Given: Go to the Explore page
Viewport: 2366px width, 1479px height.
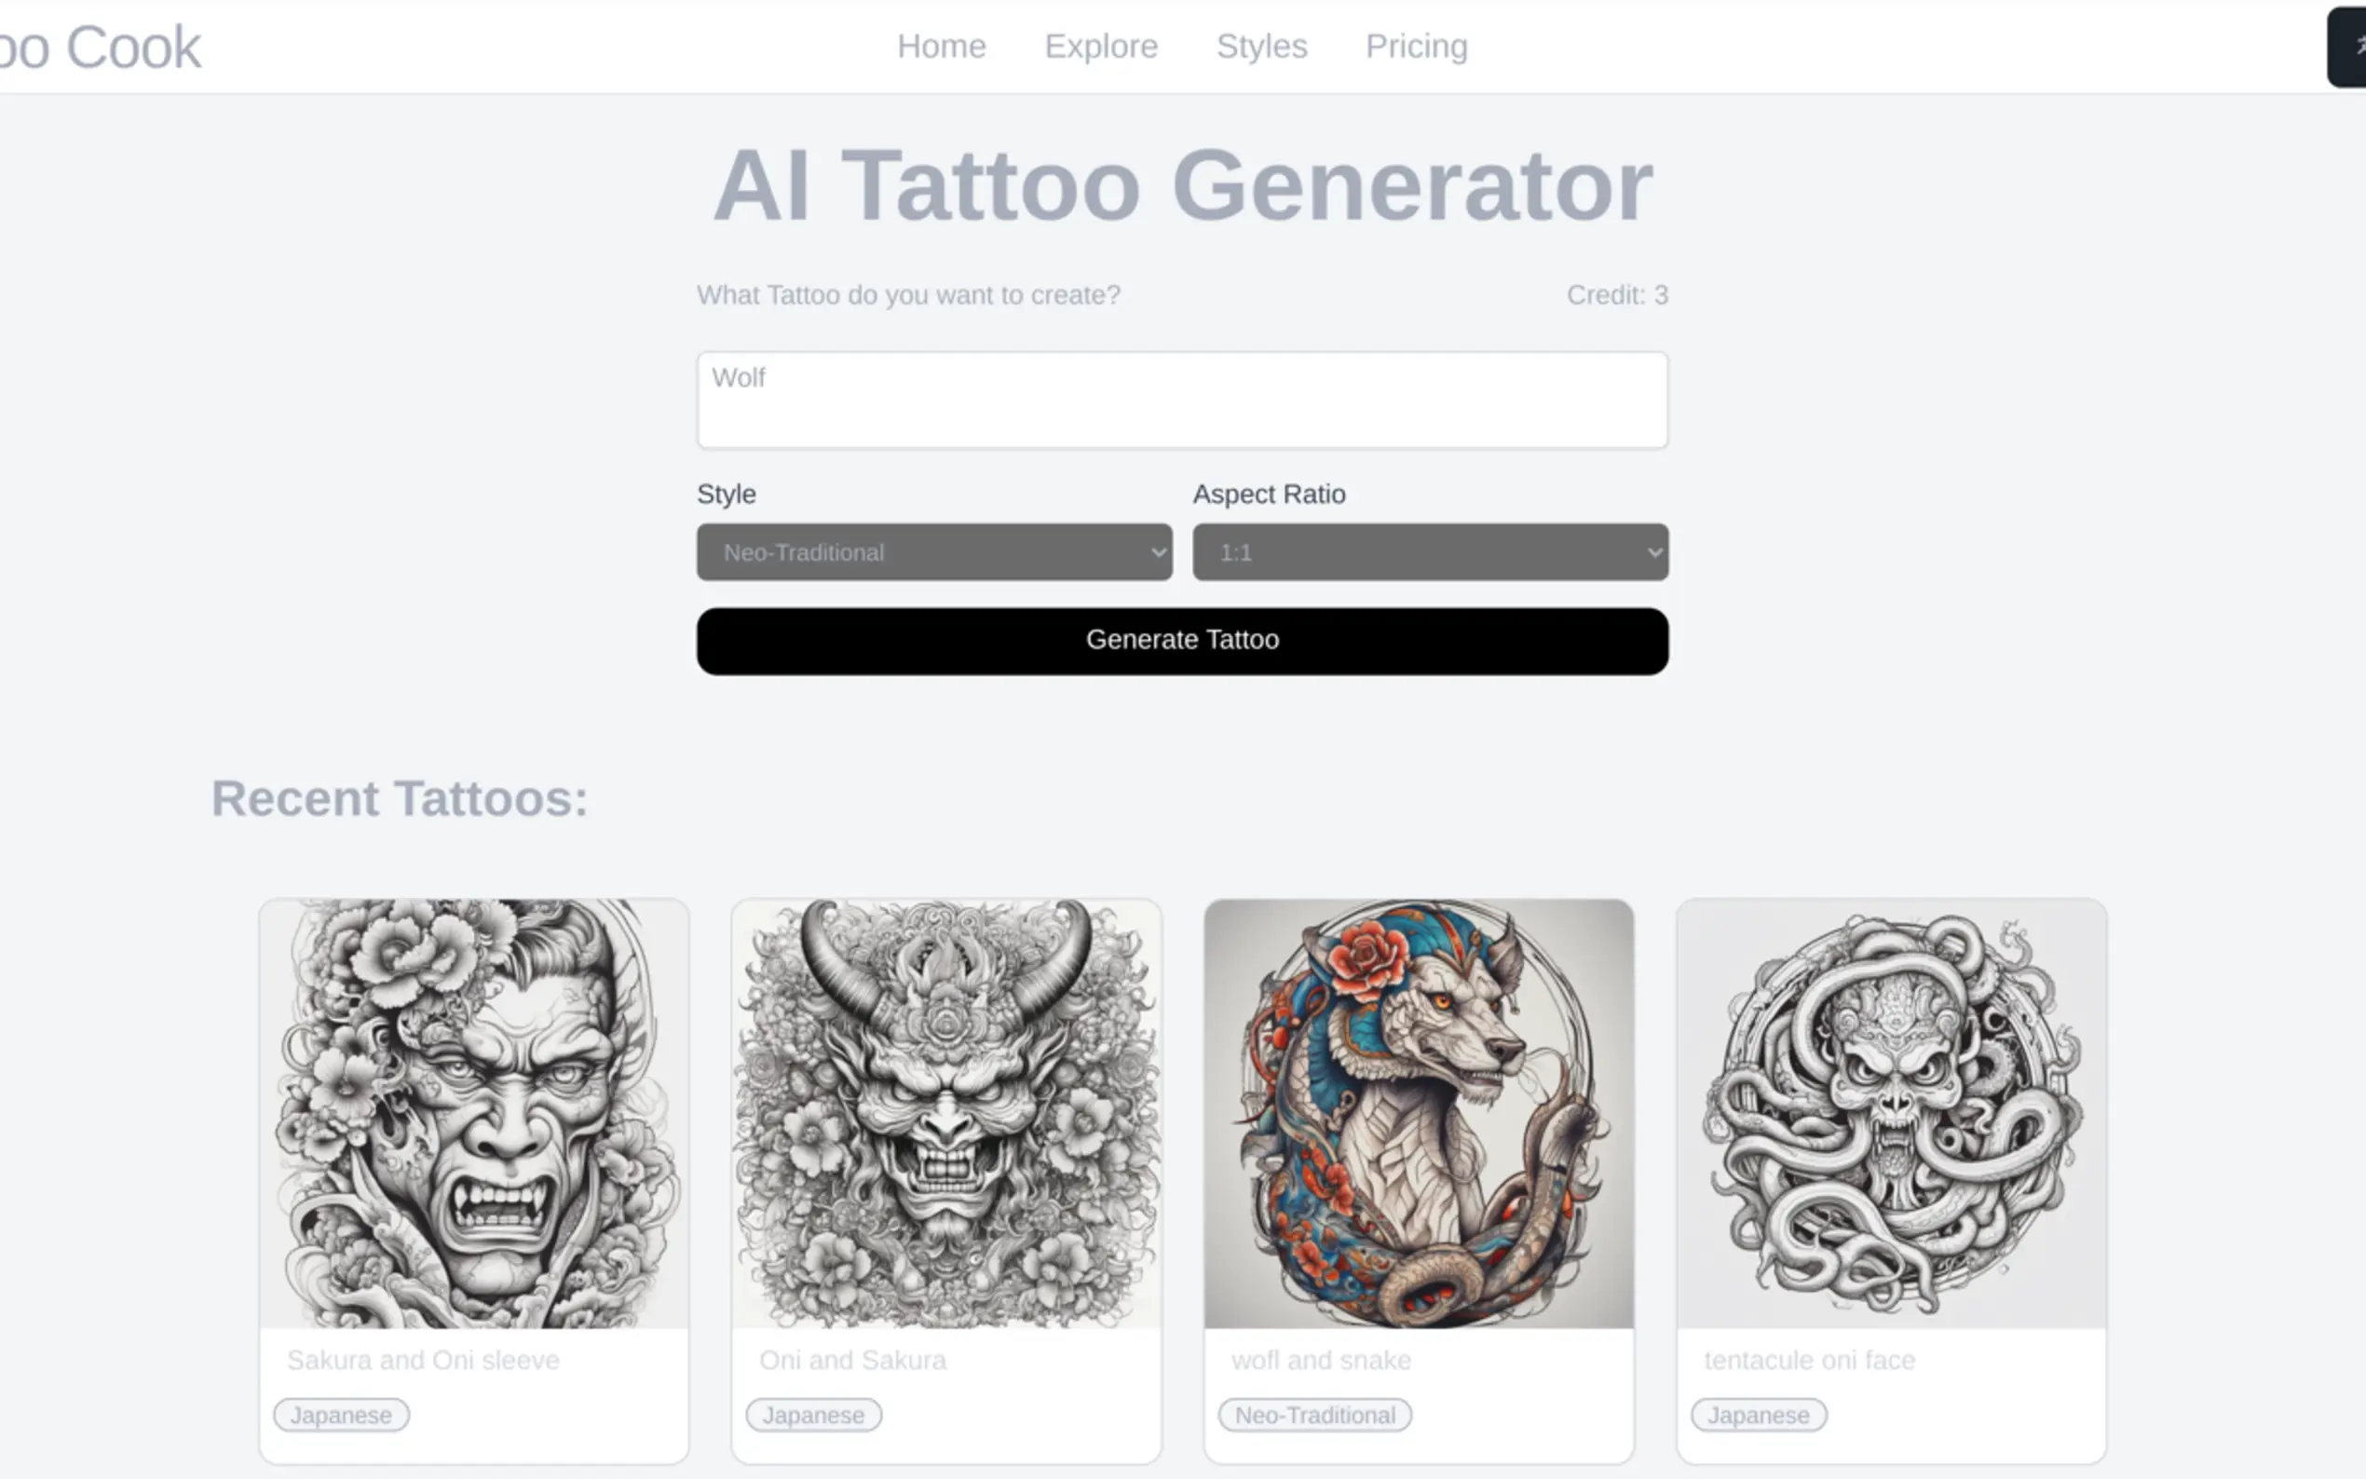Looking at the screenshot, I should pos(1100,46).
